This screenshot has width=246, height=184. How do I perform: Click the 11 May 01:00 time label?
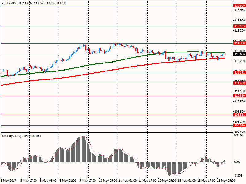128,181
